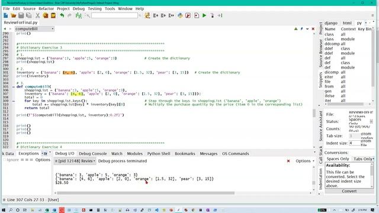Select the html snippets tab
The image size is (379, 213).
pos(347,23)
